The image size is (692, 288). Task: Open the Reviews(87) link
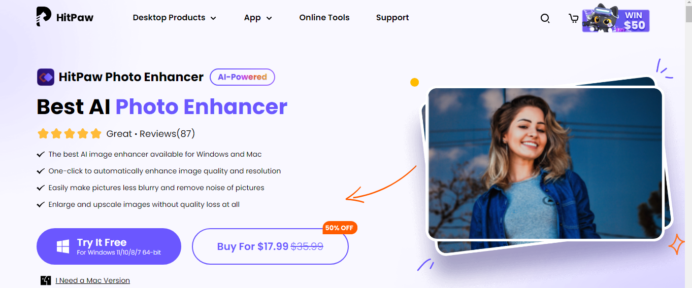tap(167, 134)
